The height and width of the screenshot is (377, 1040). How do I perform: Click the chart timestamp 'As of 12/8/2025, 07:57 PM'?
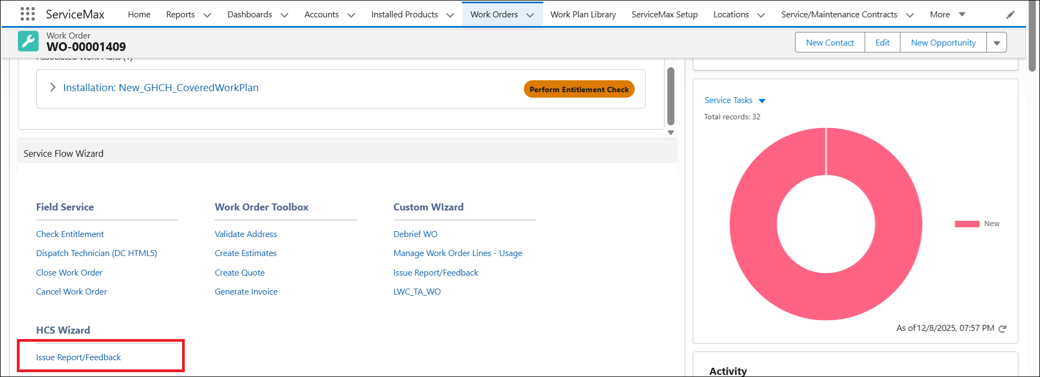(x=945, y=328)
